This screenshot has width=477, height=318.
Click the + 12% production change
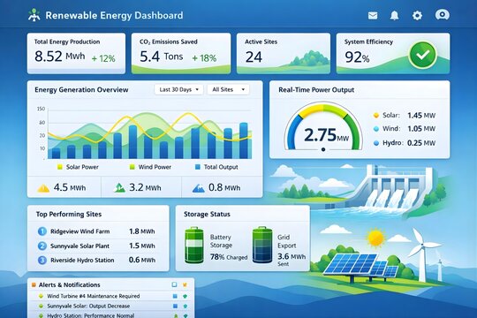tap(103, 58)
